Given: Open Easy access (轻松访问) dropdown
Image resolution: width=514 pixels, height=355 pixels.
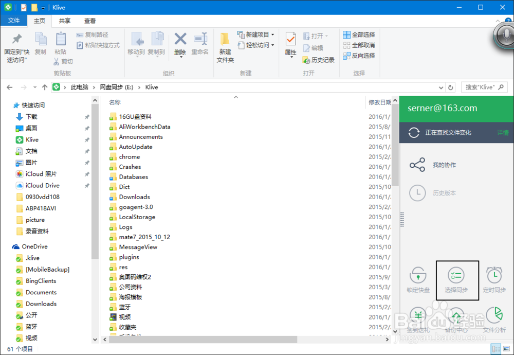Looking at the screenshot, I should tap(255, 45).
